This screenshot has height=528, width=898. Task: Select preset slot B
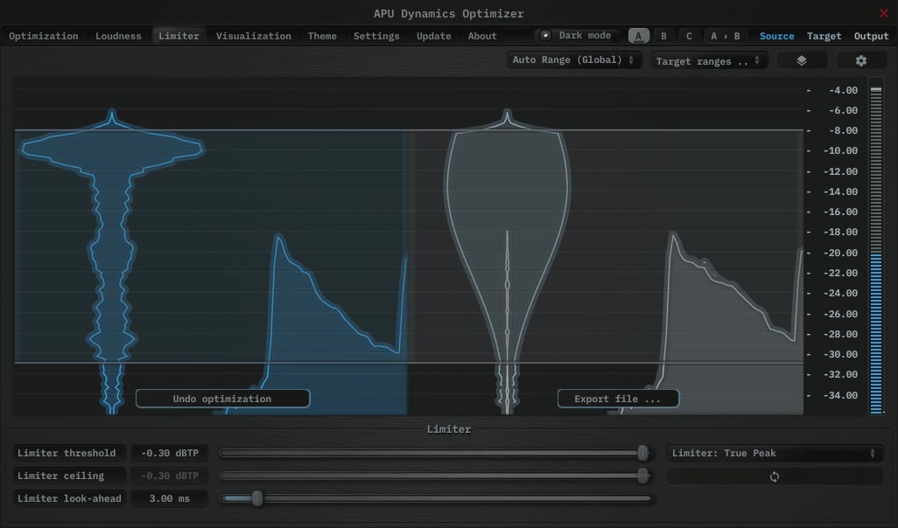point(663,36)
